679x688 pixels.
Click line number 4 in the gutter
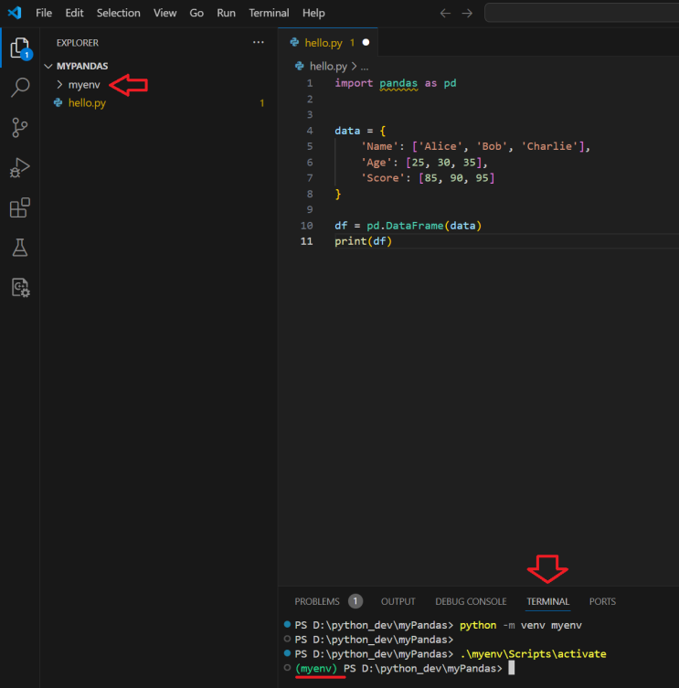[x=310, y=131]
